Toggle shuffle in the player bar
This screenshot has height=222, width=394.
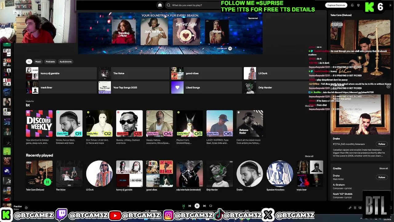(x=183, y=206)
